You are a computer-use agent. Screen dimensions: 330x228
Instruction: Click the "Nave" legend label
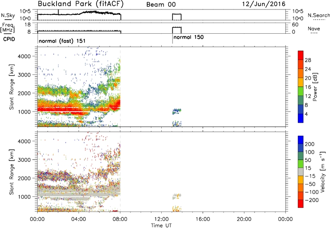pyautogui.click(x=314, y=28)
